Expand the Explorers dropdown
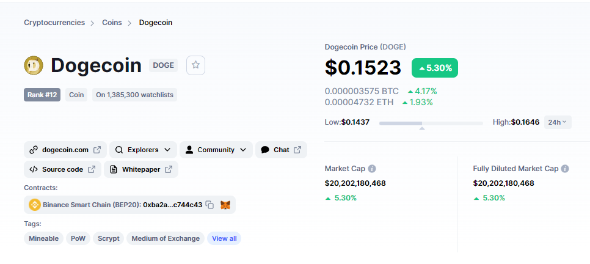The width and height of the screenshot is (590, 264). click(143, 150)
